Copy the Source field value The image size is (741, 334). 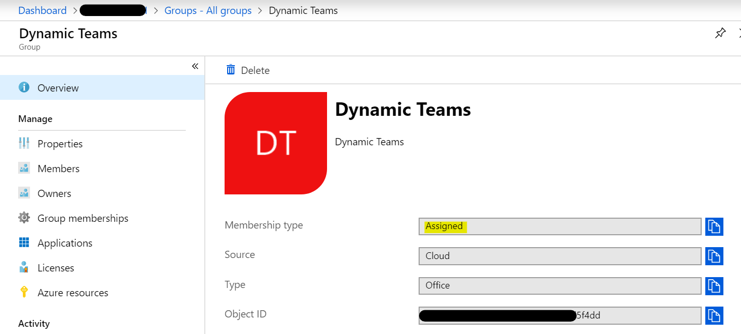coord(714,256)
